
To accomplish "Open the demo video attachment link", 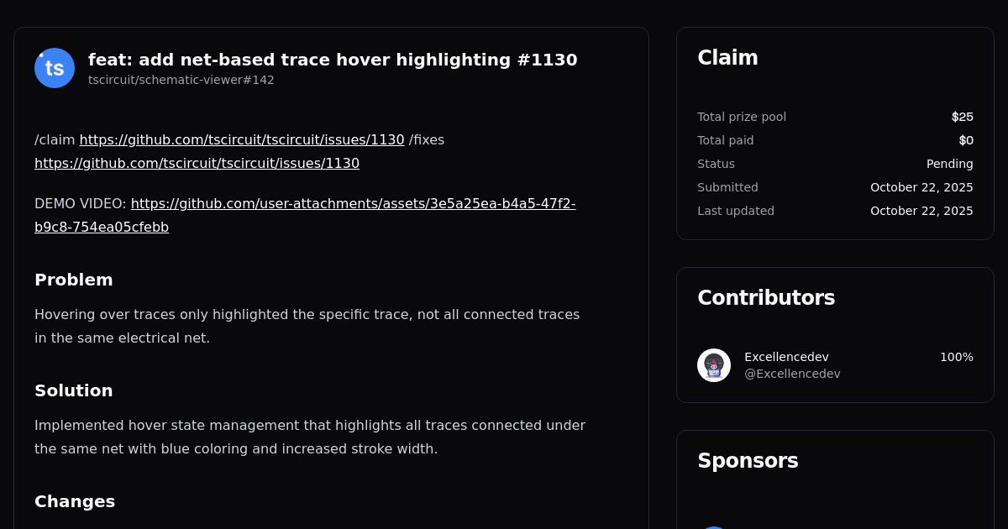I will (x=305, y=215).
